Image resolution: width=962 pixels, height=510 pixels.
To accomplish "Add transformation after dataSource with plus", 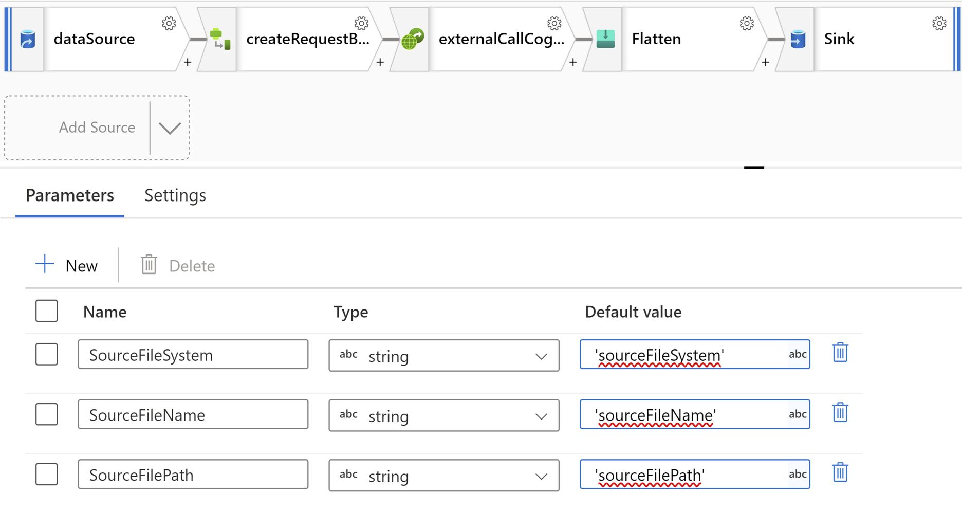I will [188, 62].
